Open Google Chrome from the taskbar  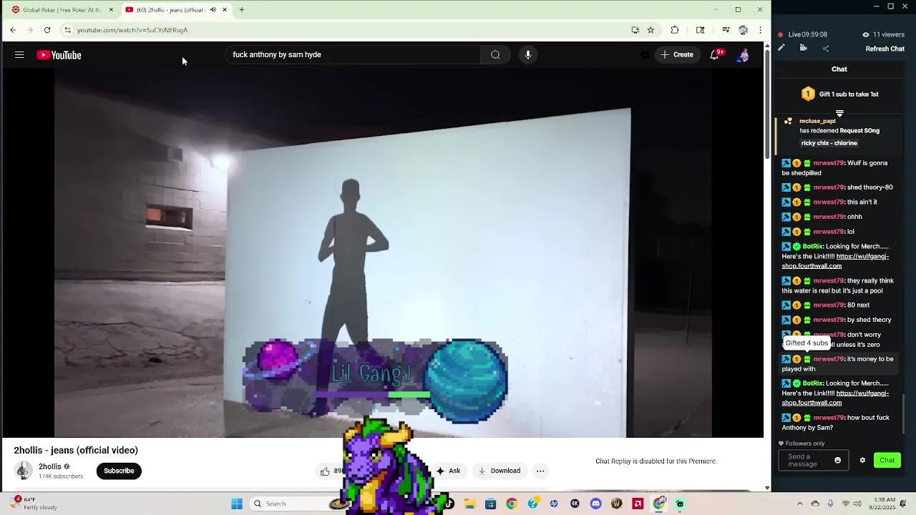coord(511,504)
